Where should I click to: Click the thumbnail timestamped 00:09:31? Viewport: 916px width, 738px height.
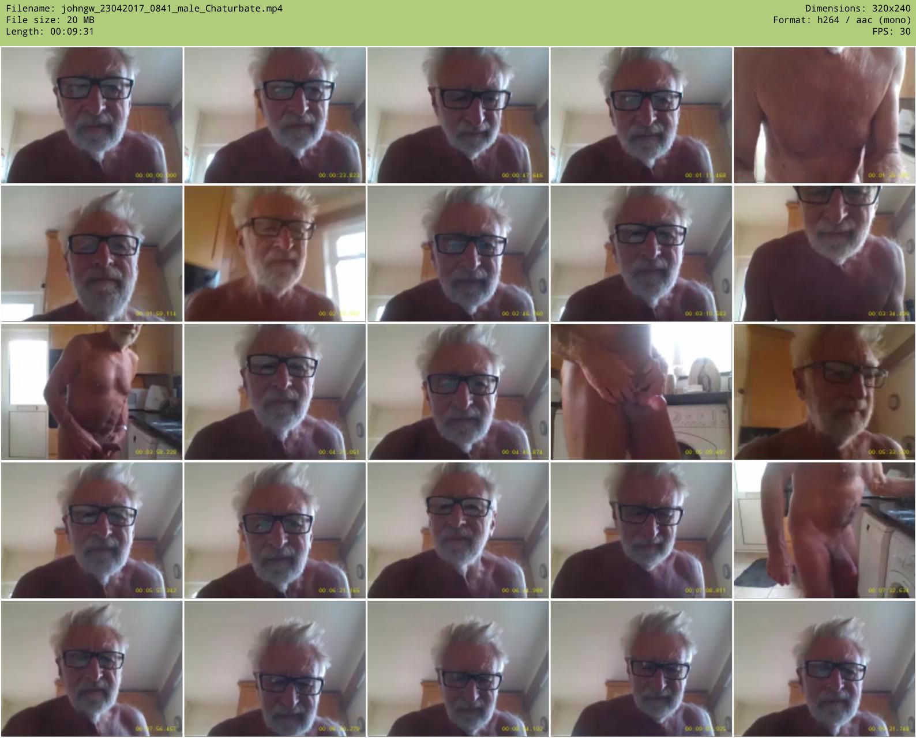tap(824, 669)
